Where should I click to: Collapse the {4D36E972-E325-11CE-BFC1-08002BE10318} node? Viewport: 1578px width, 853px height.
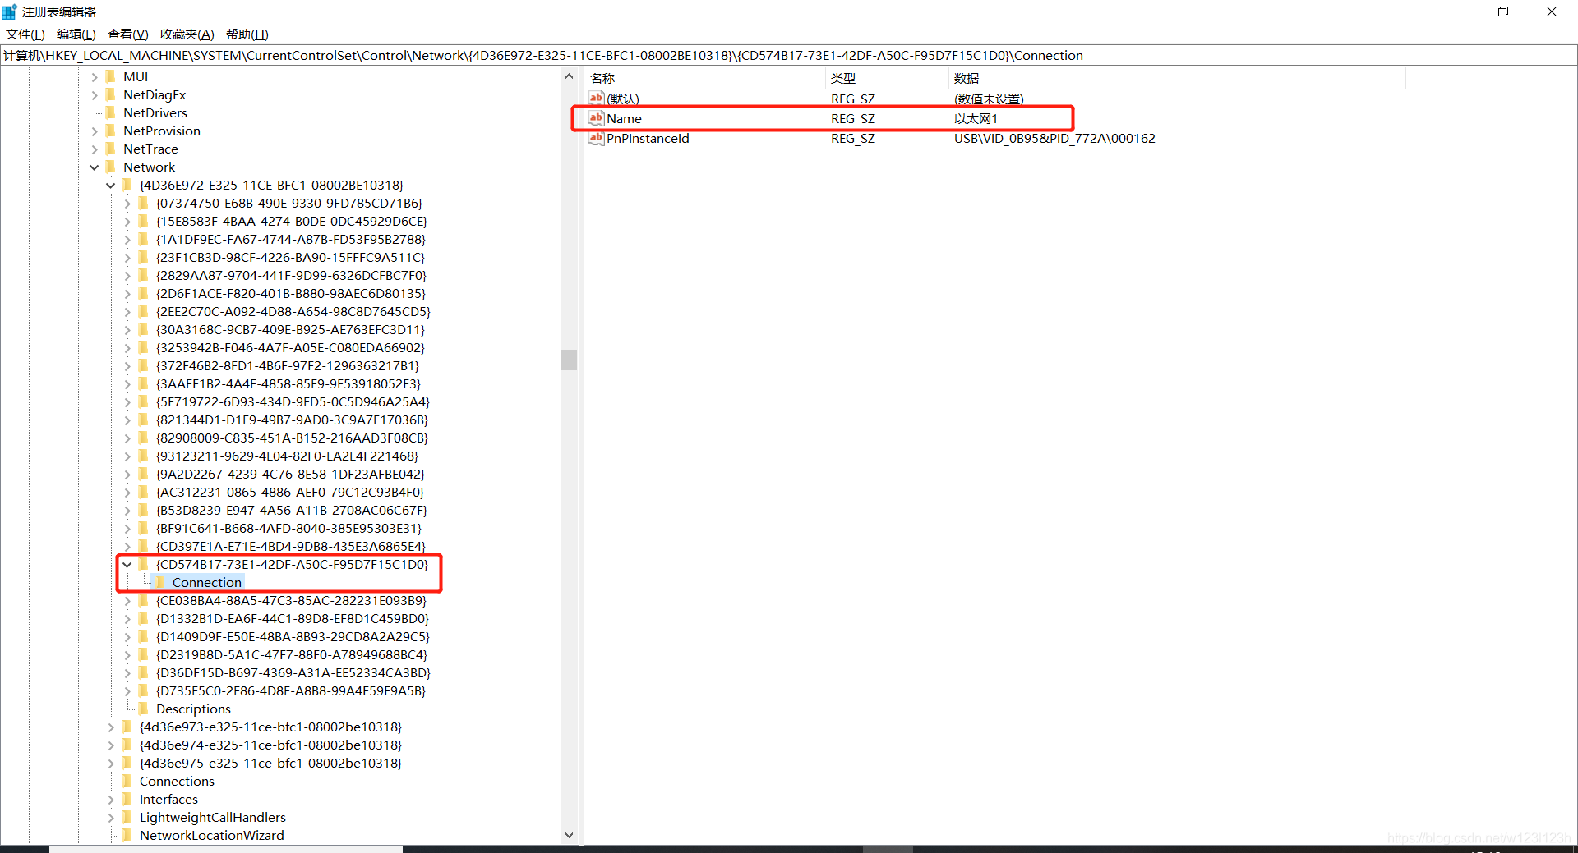click(x=111, y=186)
